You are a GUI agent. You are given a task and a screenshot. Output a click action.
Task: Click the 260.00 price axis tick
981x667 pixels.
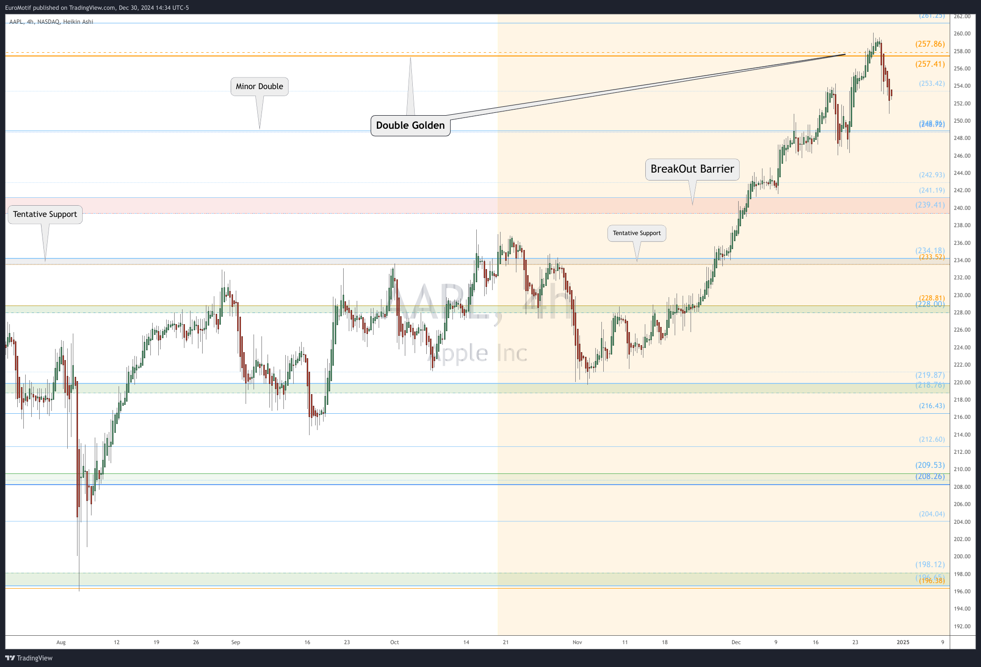[x=962, y=34]
